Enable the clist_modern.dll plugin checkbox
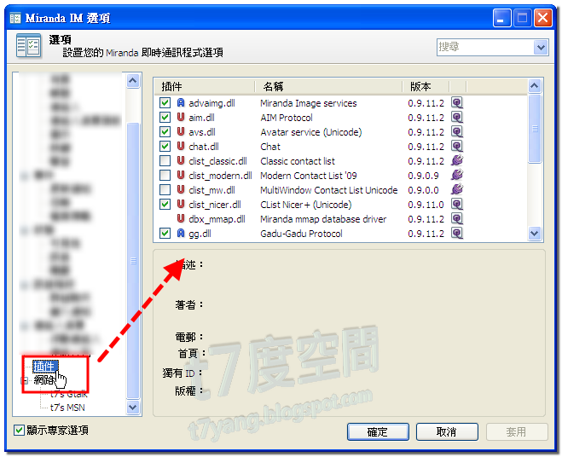The image size is (562, 457). pos(165,176)
